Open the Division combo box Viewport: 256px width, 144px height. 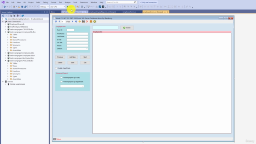pyautogui.click(x=77, y=49)
